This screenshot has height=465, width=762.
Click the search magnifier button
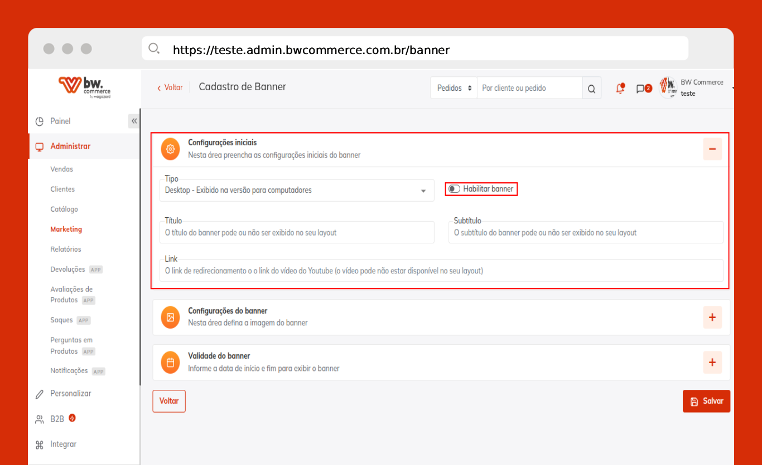591,88
